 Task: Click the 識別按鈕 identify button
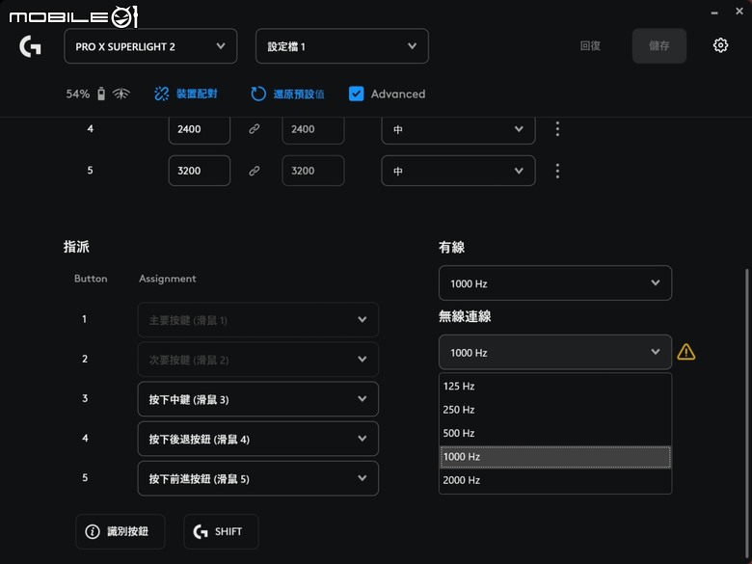click(x=121, y=531)
